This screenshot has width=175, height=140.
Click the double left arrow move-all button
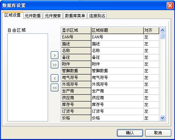pyautogui.click(x=54, y=88)
